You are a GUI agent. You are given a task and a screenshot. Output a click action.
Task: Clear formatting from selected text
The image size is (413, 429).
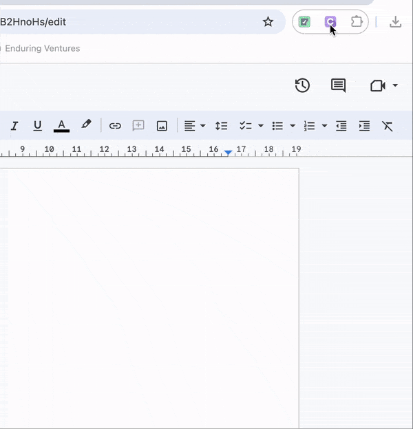point(388,126)
